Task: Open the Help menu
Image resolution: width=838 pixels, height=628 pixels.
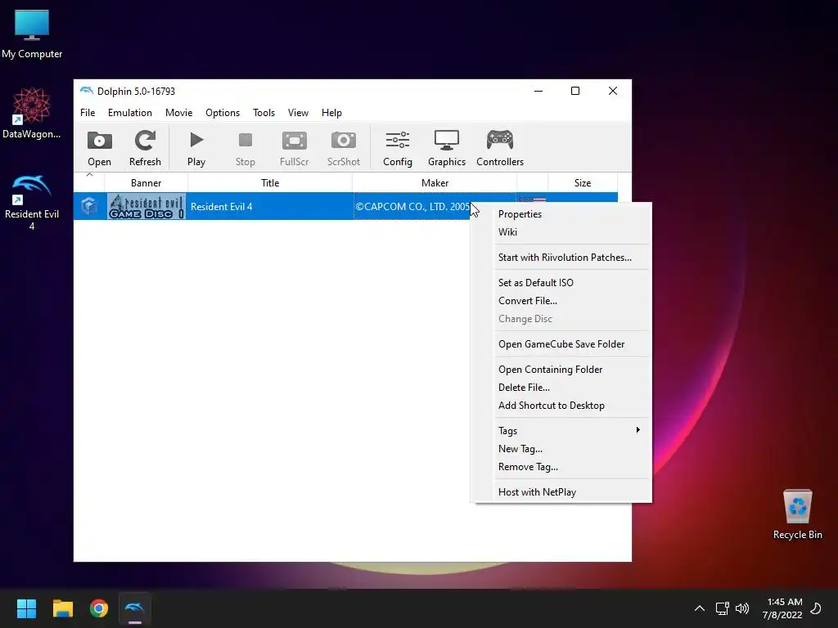Action: click(x=331, y=113)
